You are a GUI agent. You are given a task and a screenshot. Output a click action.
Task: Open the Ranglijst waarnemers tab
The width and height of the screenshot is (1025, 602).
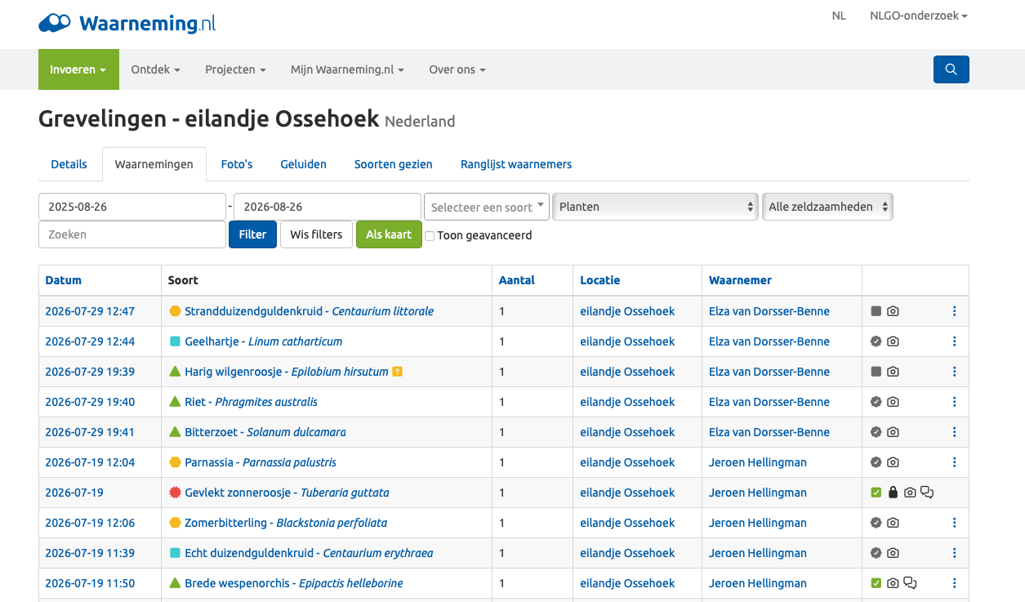pos(516,164)
